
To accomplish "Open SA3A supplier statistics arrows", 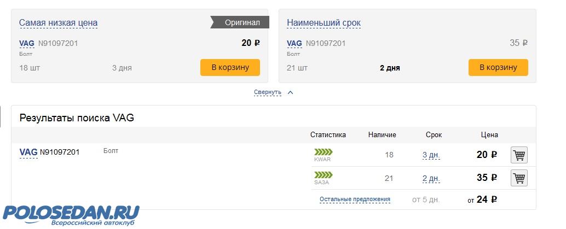I will tap(323, 174).
